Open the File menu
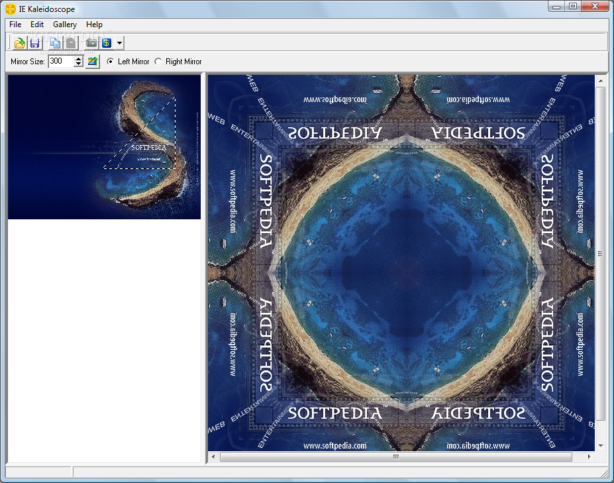The width and height of the screenshot is (614, 483). click(x=15, y=25)
